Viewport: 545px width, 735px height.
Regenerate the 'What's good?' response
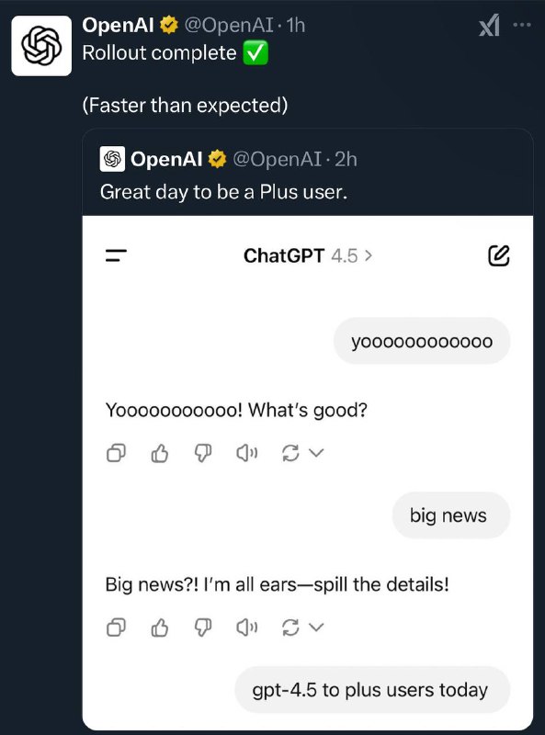290,453
